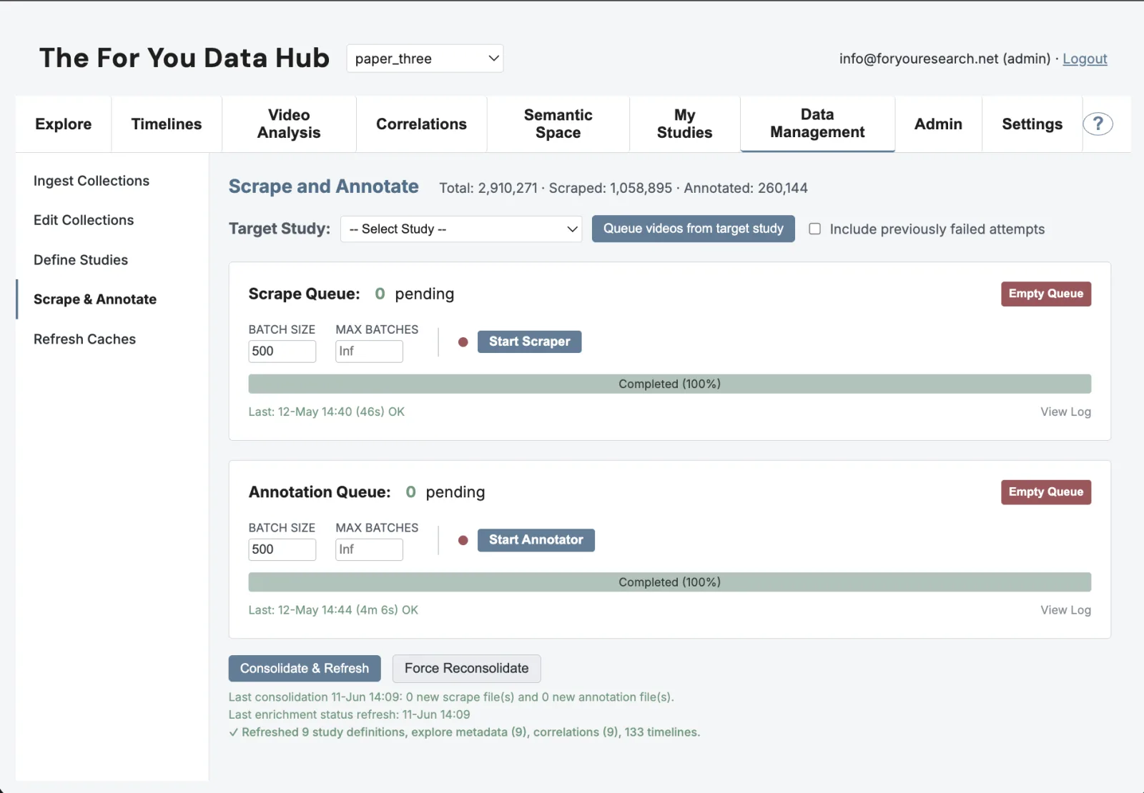Click the annotator red status dot
Image resolution: width=1144 pixels, height=793 pixels.
(463, 541)
